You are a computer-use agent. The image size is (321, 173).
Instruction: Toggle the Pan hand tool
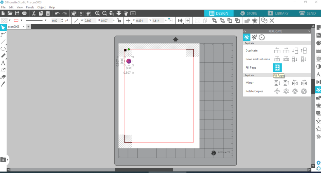click(x=126, y=13)
